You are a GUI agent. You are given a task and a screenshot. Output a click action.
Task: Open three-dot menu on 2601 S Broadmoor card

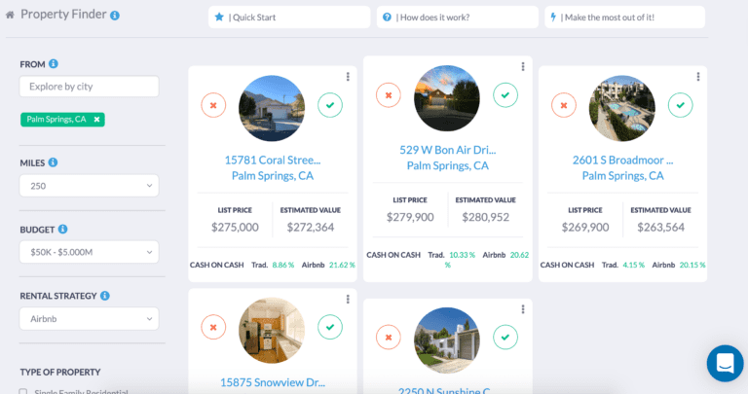697,77
